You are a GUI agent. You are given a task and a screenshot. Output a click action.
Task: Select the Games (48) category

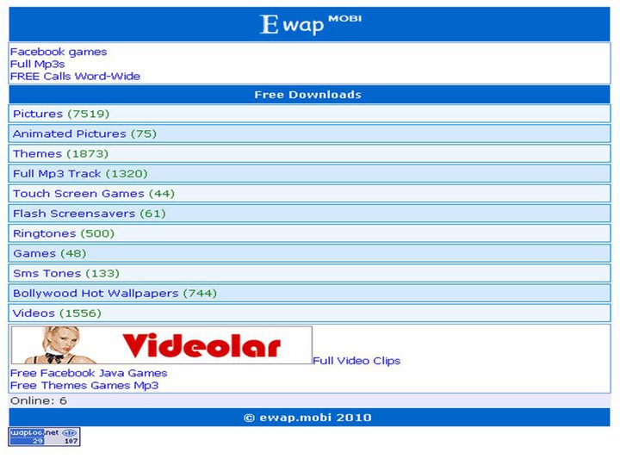[310, 253]
